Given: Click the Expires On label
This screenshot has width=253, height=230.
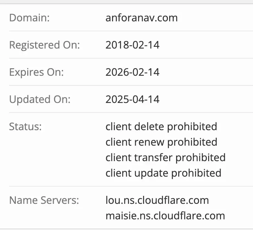Looking at the screenshot, I should click(37, 72).
